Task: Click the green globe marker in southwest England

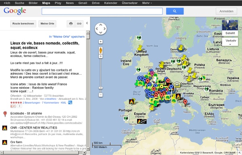Action: [x=138, y=69]
